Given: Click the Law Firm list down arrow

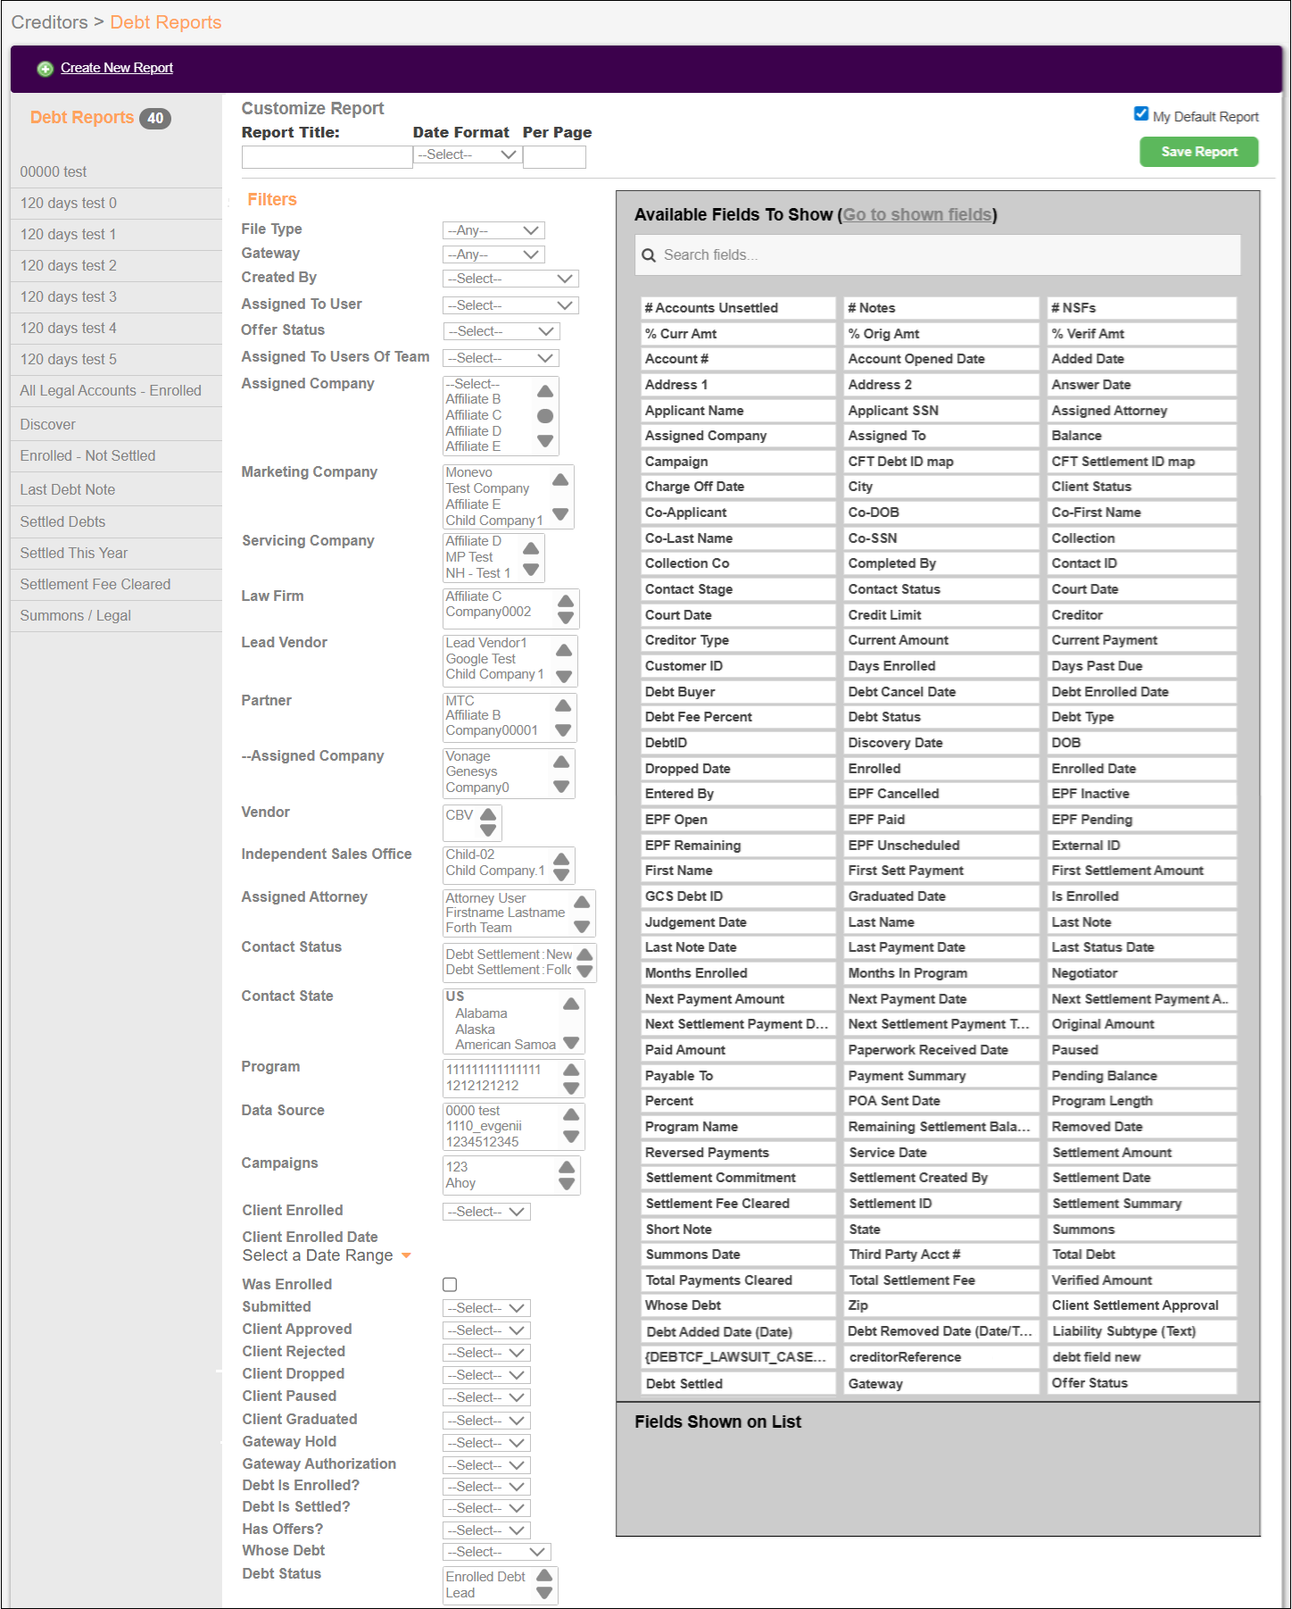Looking at the screenshot, I should 566,618.
